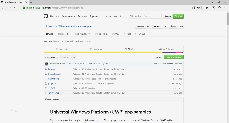Open the browser new tab plus icon
229x123 pixels.
coord(31,2)
